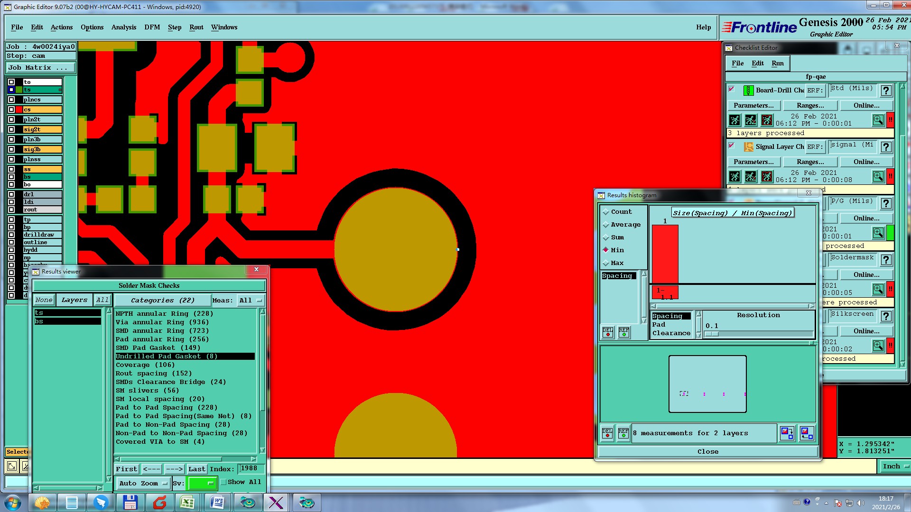Open the Analysis menu

tap(123, 27)
